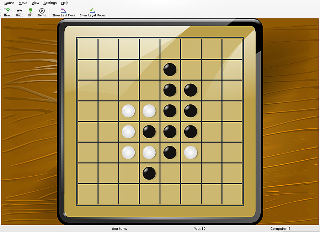
Task: Start a new game with New icon
Action: point(7,12)
